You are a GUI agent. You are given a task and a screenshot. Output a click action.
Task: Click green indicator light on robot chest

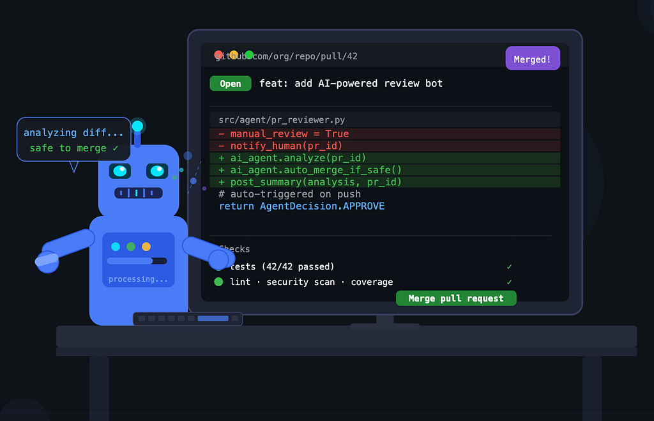[x=131, y=247]
